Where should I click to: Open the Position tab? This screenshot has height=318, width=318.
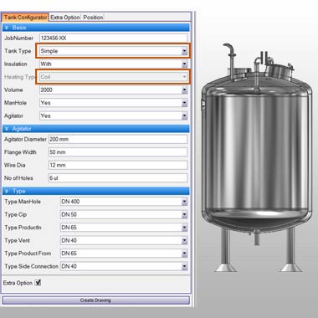point(93,18)
